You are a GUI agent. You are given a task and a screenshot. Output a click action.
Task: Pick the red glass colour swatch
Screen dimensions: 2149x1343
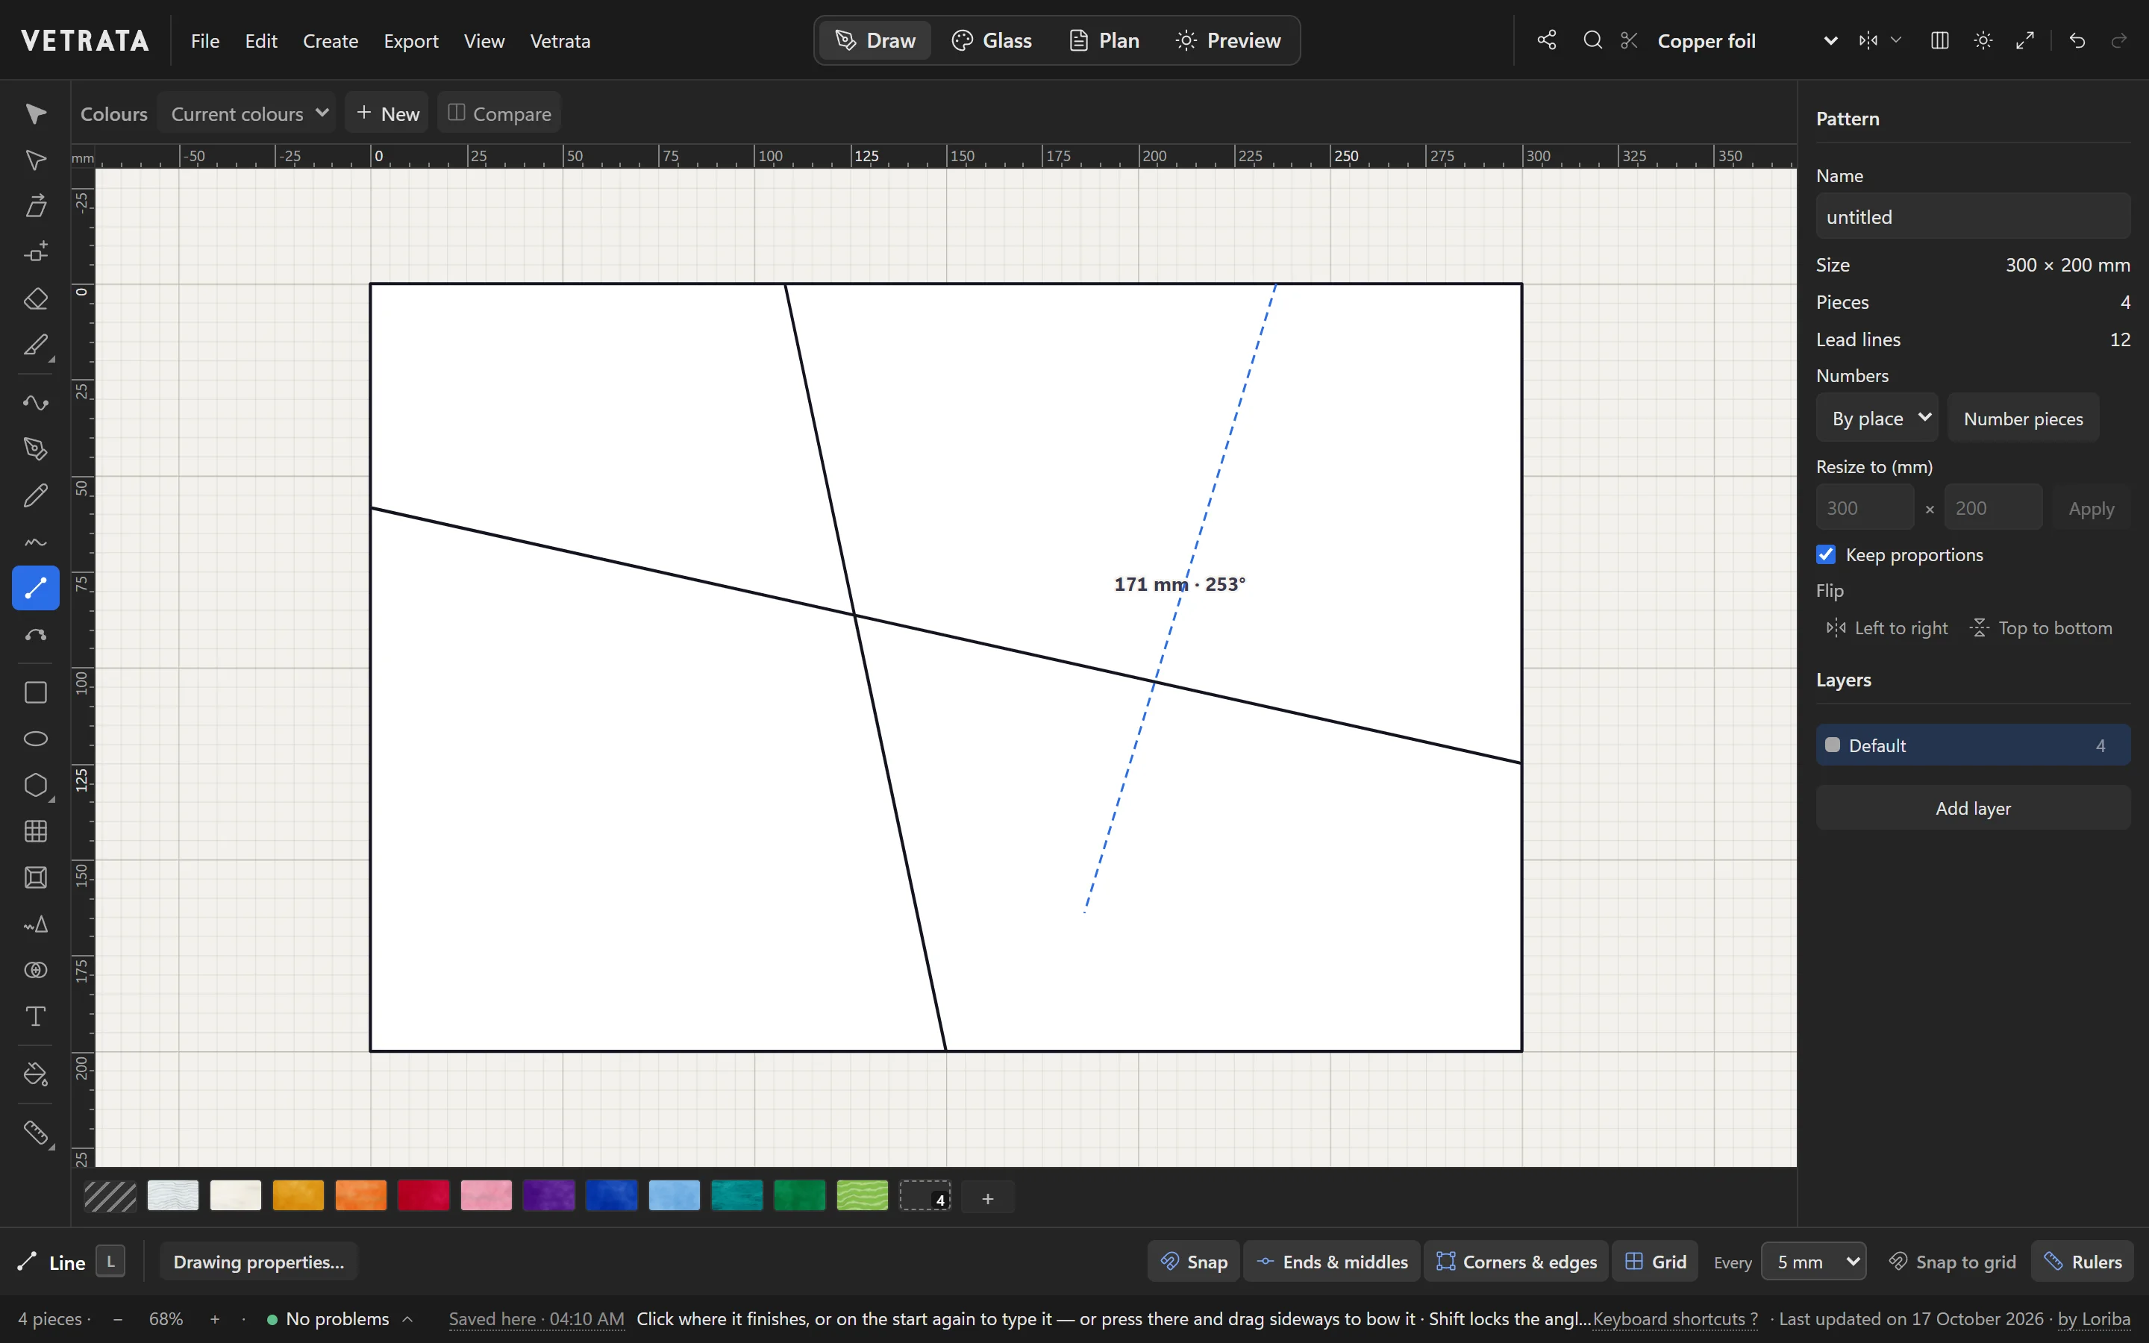(x=424, y=1197)
